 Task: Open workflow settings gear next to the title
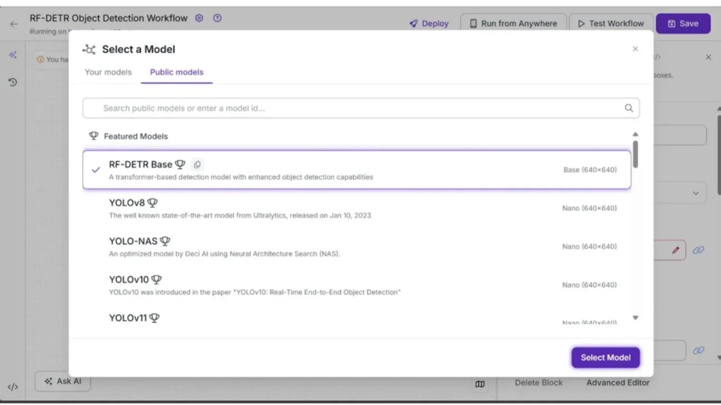(199, 18)
